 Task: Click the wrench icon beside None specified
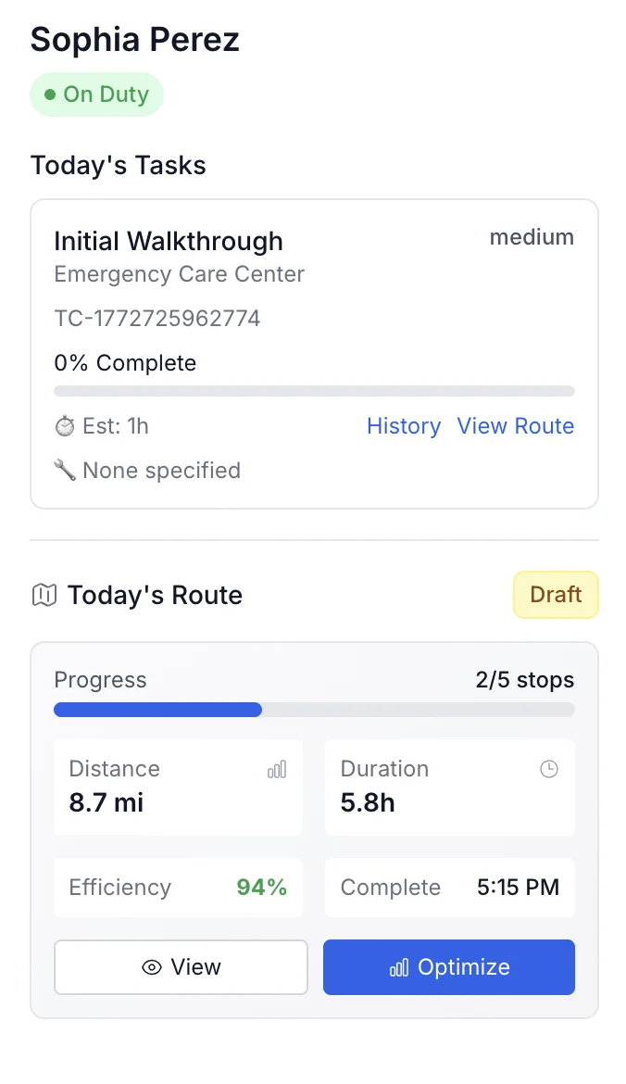pyautogui.click(x=62, y=470)
